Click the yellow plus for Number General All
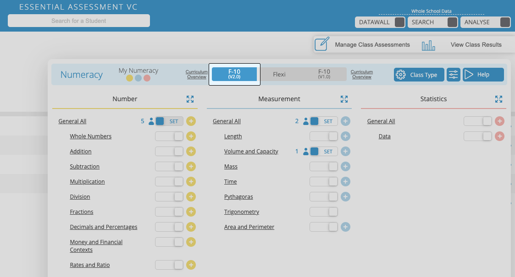 click(x=191, y=121)
